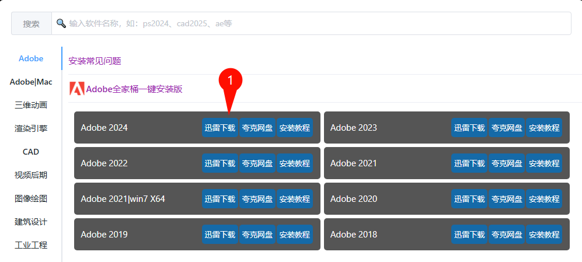The height and width of the screenshot is (262, 582).
Task: Click the Adobe 2018 row label
Action: tap(354, 235)
